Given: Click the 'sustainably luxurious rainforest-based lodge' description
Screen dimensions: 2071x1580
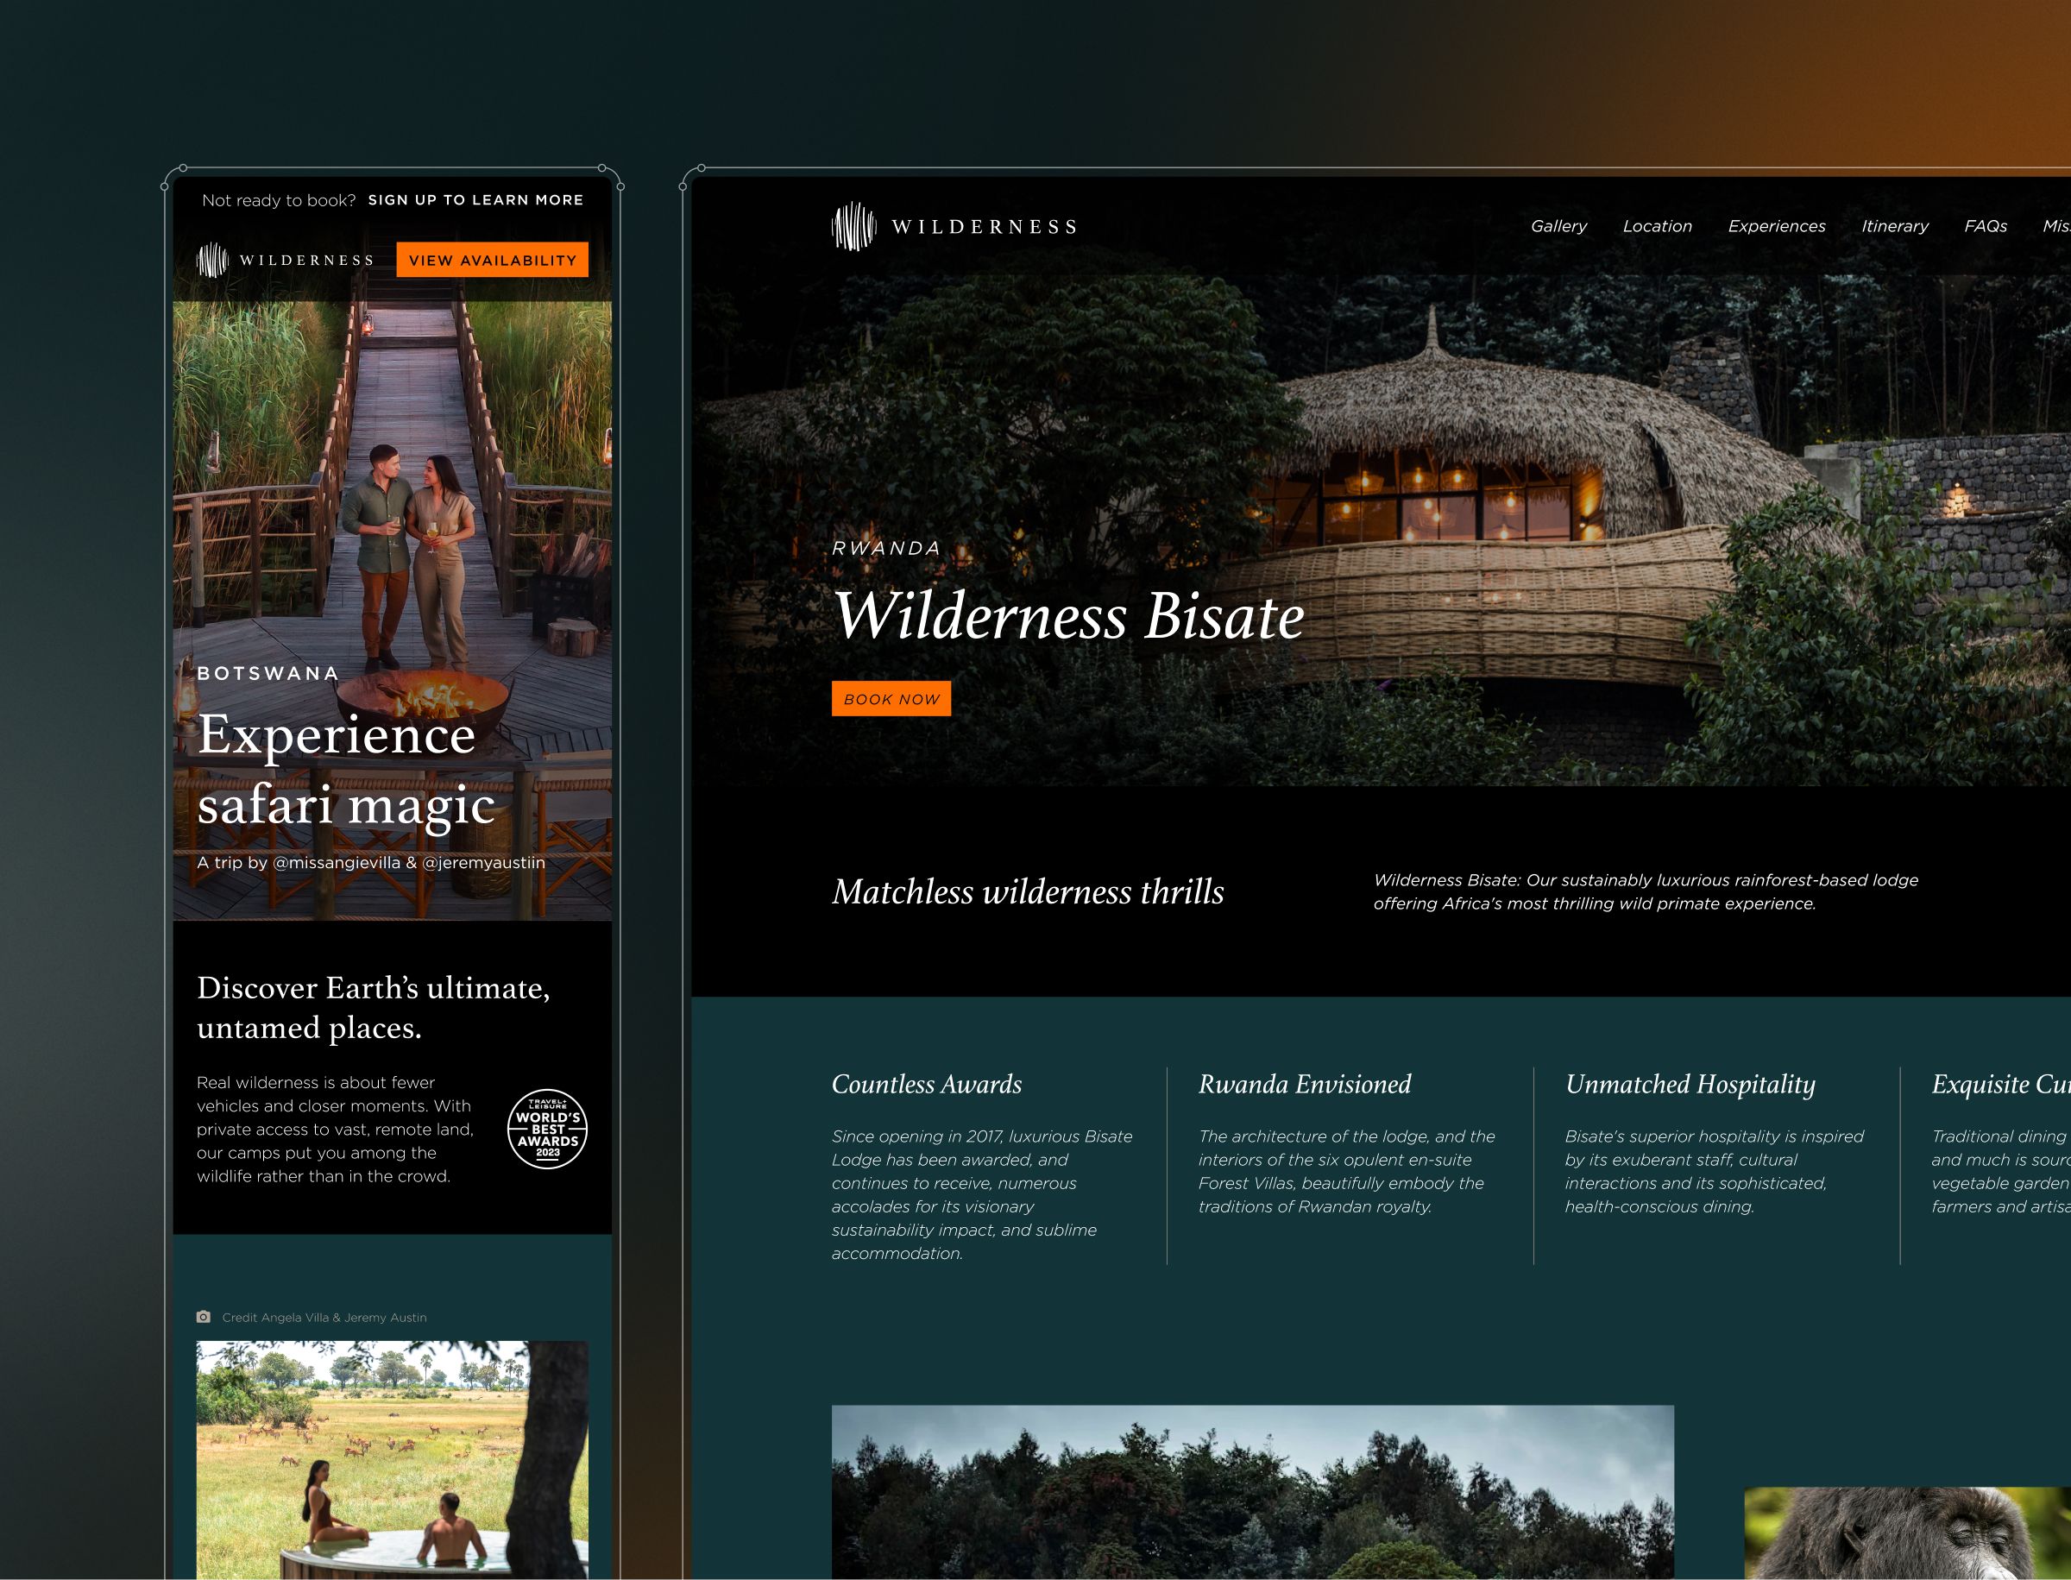Looking at the screenshot, I should tap(1645, 891).
